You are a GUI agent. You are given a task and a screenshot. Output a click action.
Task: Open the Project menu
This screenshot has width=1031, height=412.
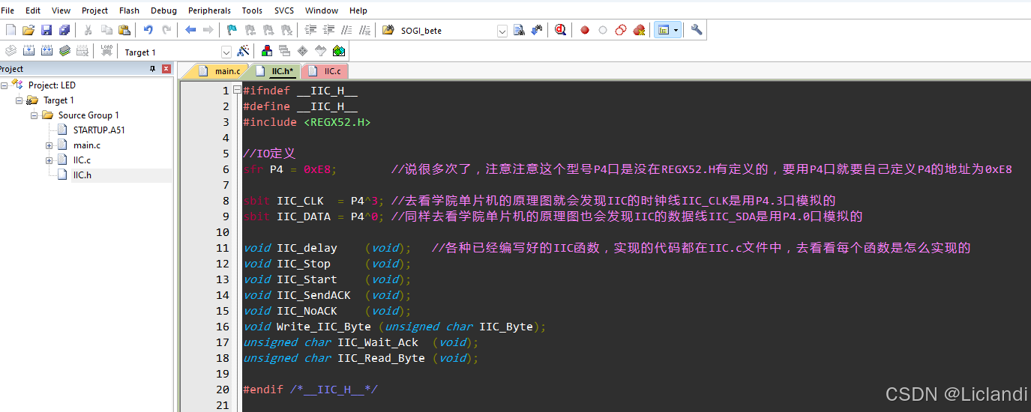94,10
